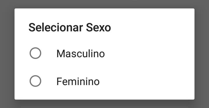Click the Feminino text label

[78, 82]
